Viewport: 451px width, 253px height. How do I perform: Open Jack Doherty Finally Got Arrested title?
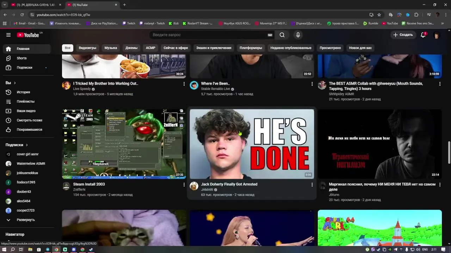229,184
